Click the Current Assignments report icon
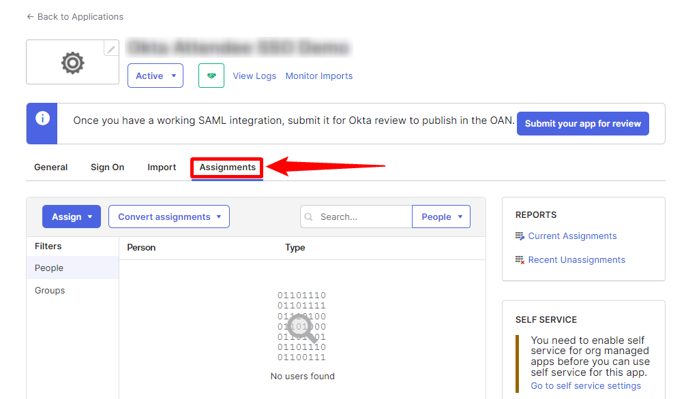This screenshot has width=686, height=399. [520, 236]
